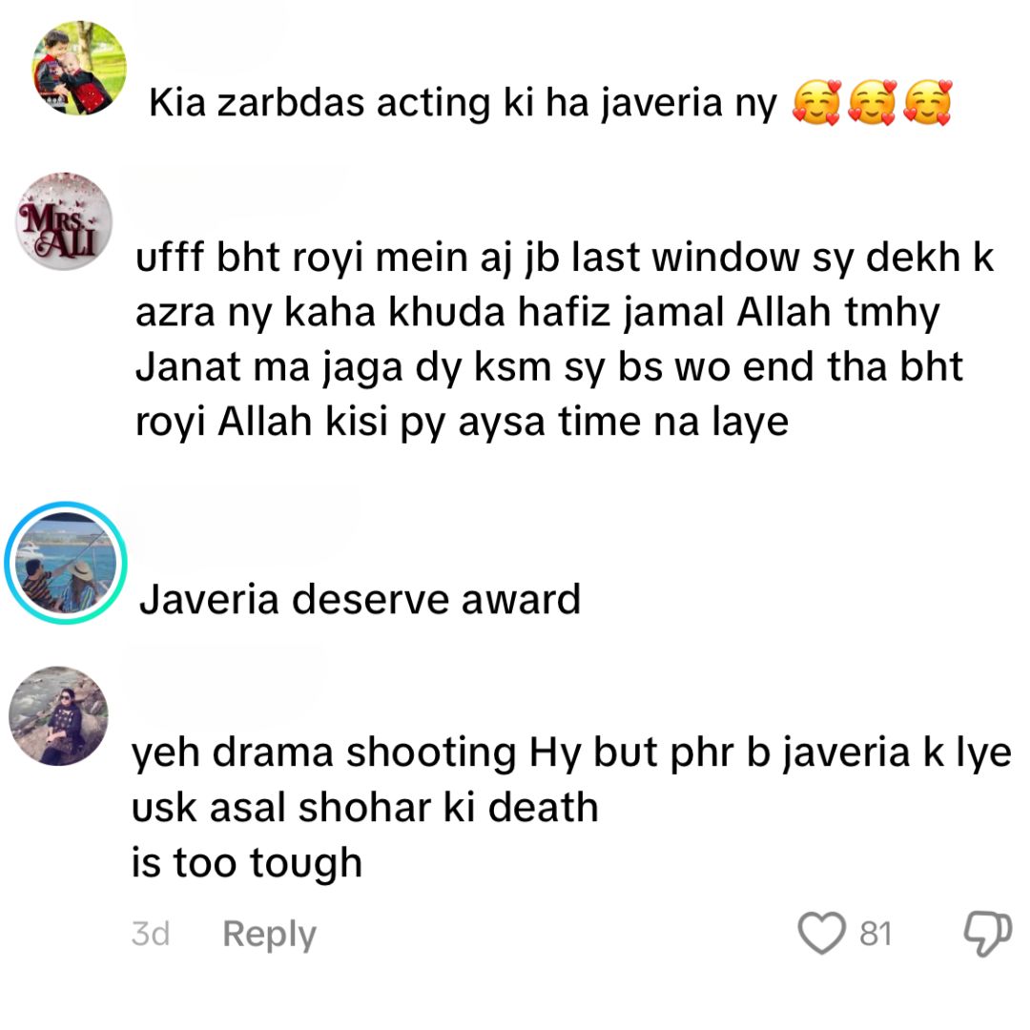Click the last smiling hearts emoji

pos(928,103)
